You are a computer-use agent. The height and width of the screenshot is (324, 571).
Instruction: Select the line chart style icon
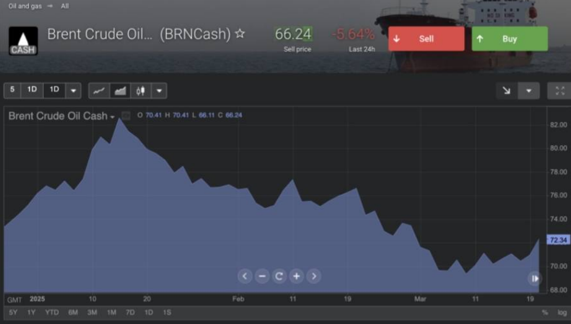pos(99,91)
